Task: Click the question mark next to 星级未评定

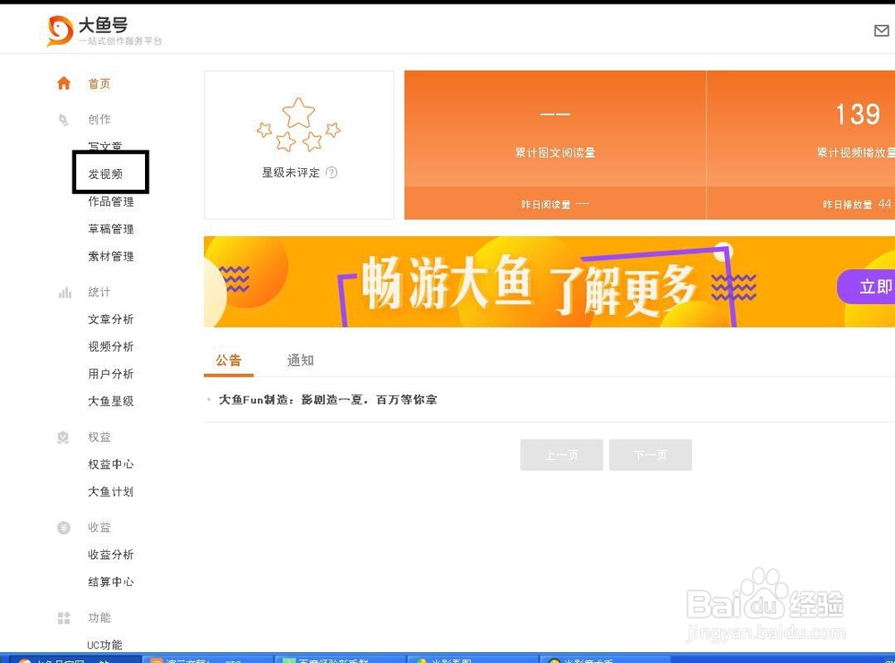Action: coord(331,173)
